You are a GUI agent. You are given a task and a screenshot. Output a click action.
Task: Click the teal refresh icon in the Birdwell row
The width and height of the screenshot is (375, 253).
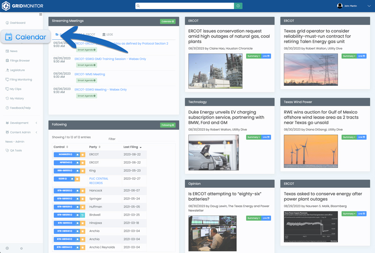coord(82,215)
